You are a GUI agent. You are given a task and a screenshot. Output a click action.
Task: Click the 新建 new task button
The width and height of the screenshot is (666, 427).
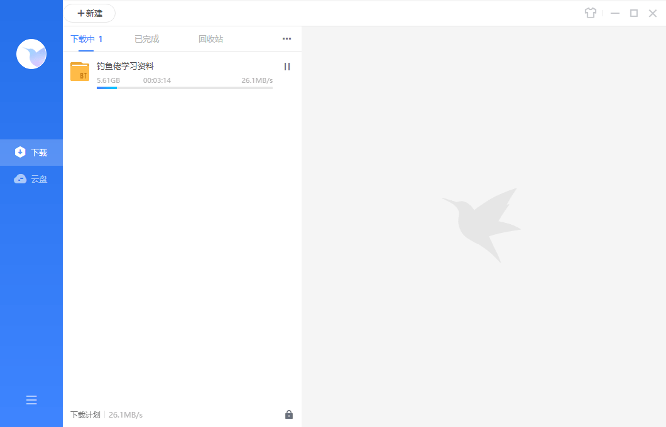(90, 13)
